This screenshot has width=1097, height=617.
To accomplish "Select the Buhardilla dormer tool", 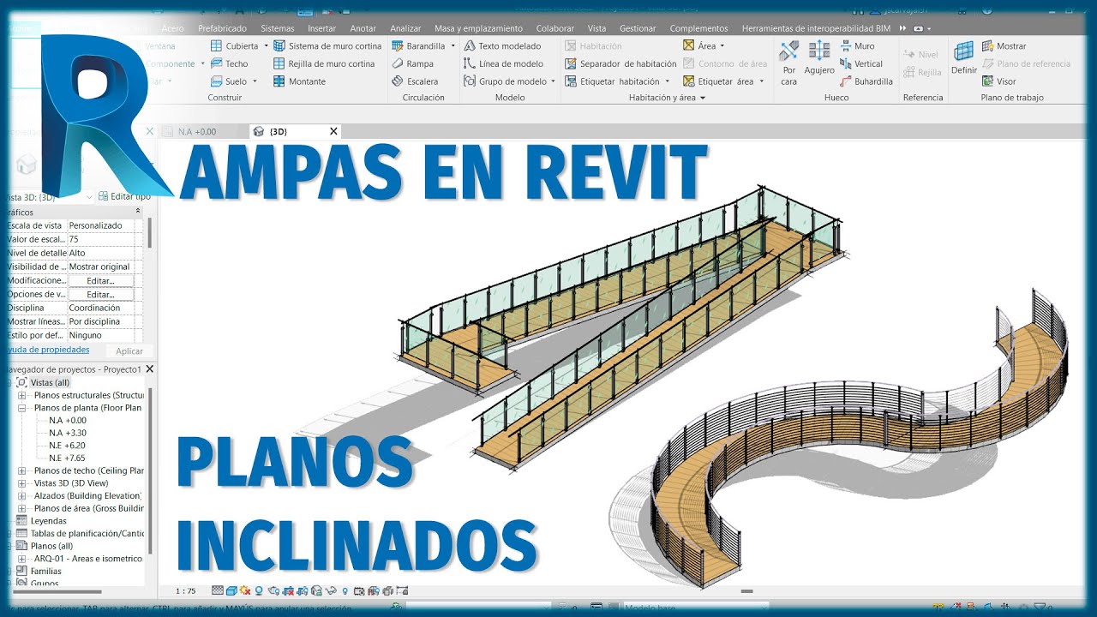I will click(x=866, y=81).
